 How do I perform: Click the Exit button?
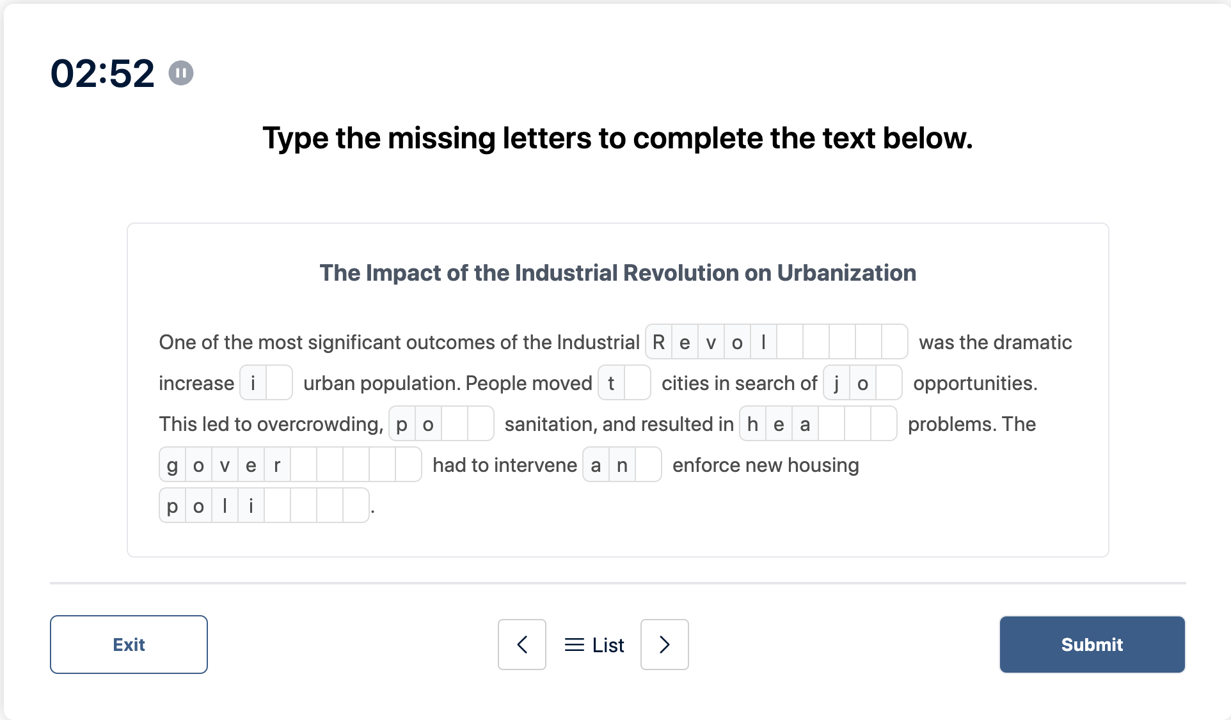[x=128, y=645]
